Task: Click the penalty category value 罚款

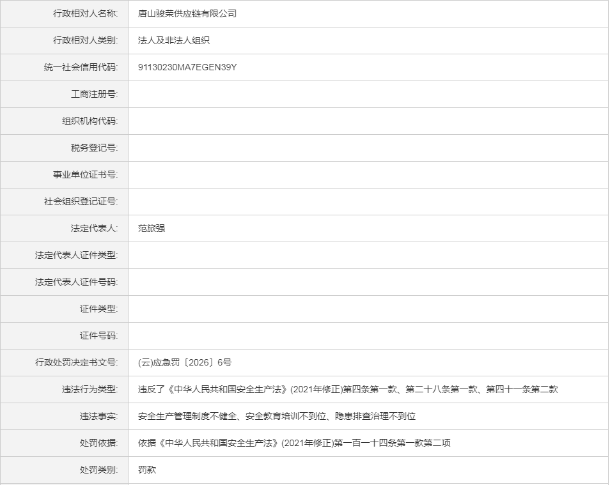Action: click(147, 470)
